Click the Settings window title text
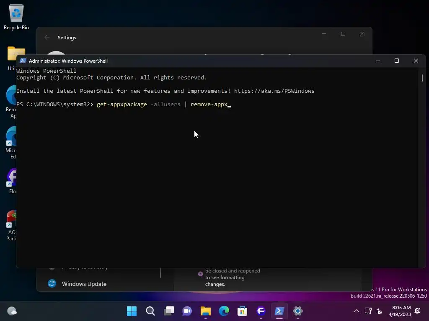This screenshot has width=429, height=321. click(67, 38)
